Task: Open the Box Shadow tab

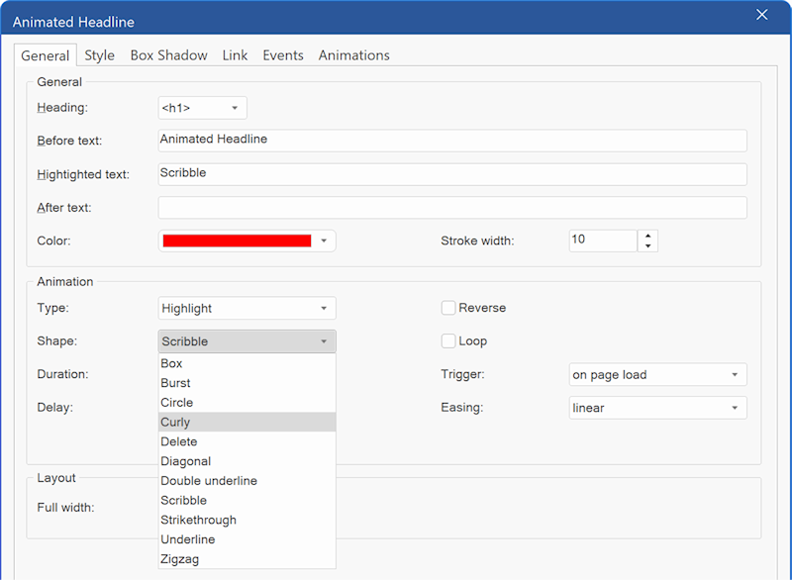Action: click(x=168, y=55)
